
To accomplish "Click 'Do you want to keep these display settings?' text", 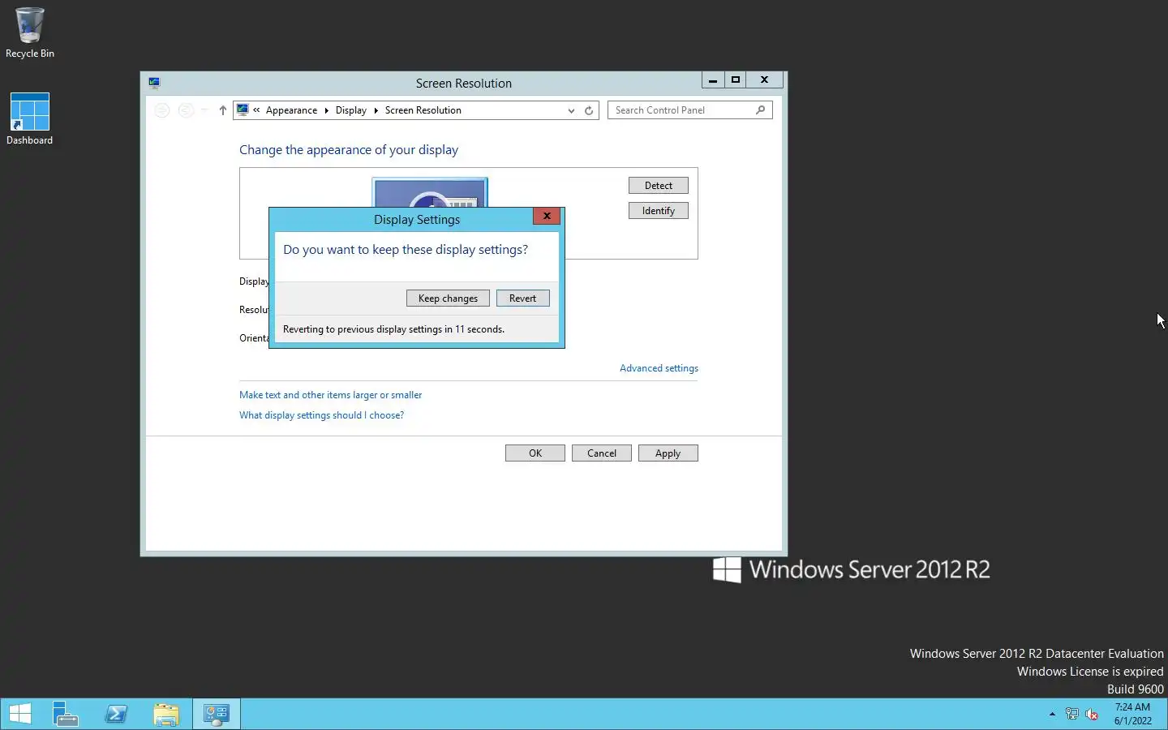I will (406, 250).
